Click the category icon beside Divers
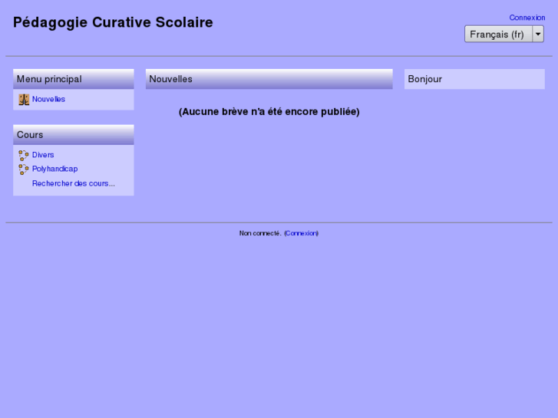Viewport: 558px width, 418px height. click(24, 155)
